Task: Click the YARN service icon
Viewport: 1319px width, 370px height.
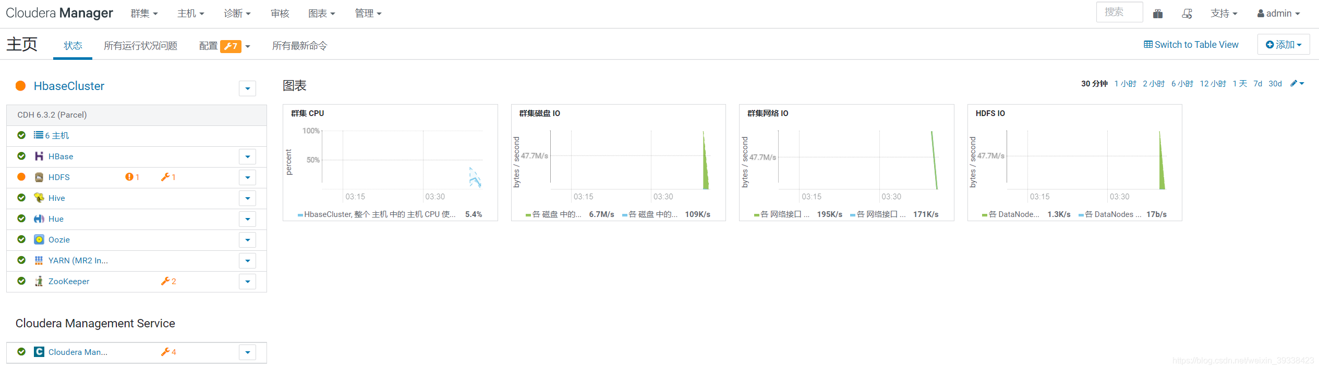Action: (39, 260)
